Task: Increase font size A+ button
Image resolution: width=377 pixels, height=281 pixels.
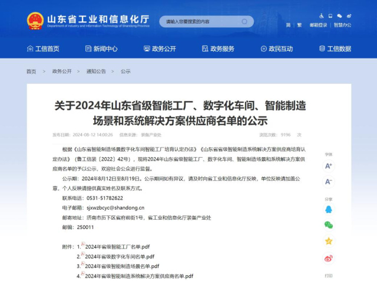Action: point(329,166)
